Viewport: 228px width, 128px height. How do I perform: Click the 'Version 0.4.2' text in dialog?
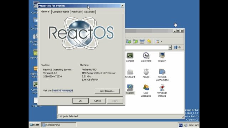(50, 73)
